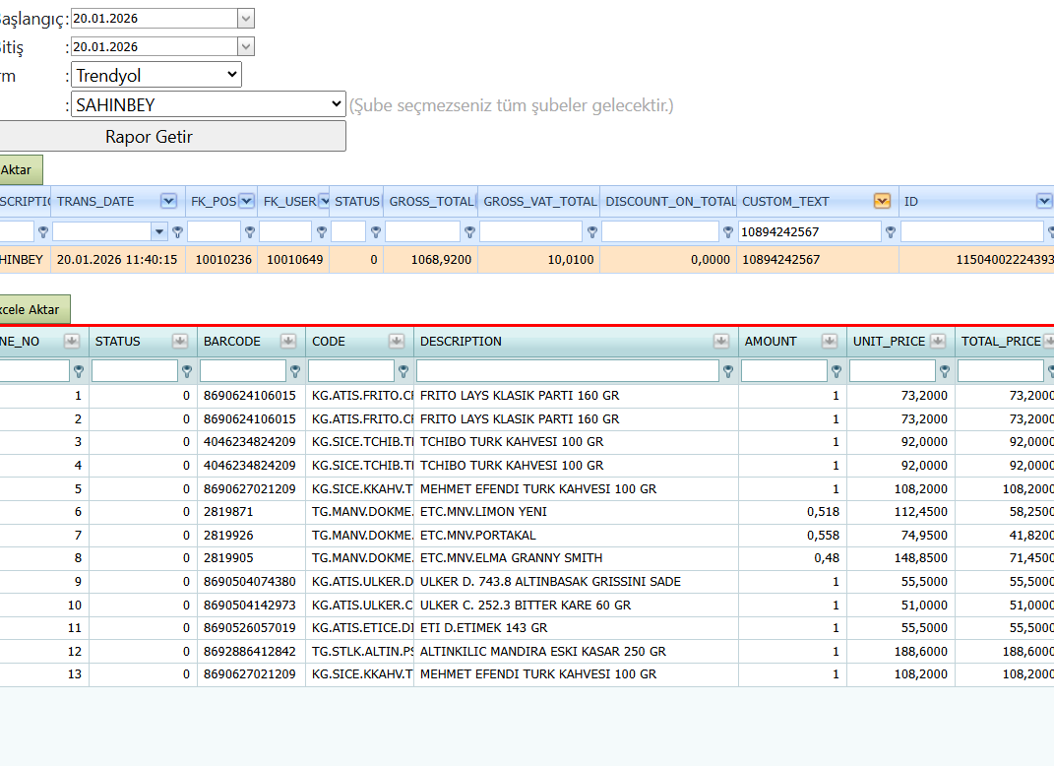The height and width of the screenshot is (766, 1054).
Task: Open the TRANS_DATE filter row date combo arrow
Action: click(159, 232)
